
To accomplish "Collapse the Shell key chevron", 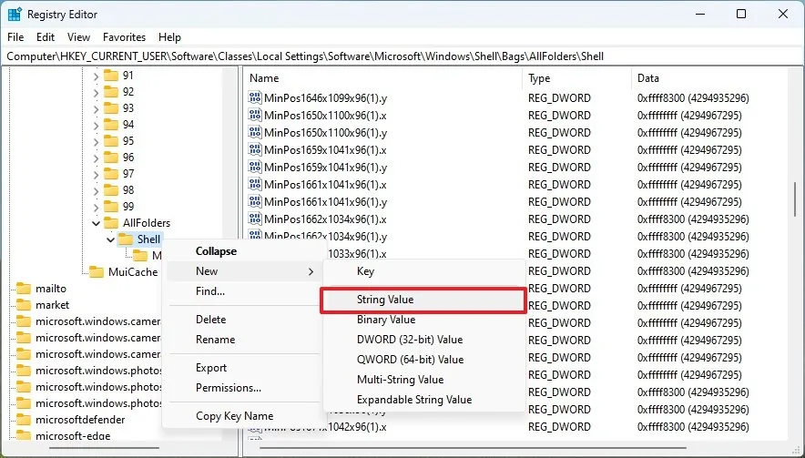I will pyautogui.click(x=110, y=239).
